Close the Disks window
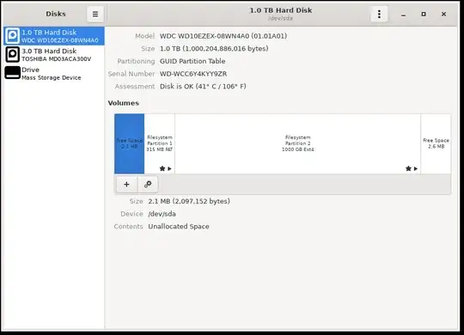Viewport: 464px width, 335px height. pyautogui.click(x=443, y=15)
